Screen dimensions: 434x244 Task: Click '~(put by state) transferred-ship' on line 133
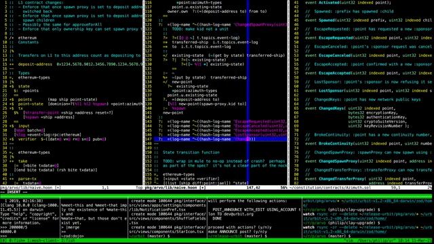(x=209, y=77)
